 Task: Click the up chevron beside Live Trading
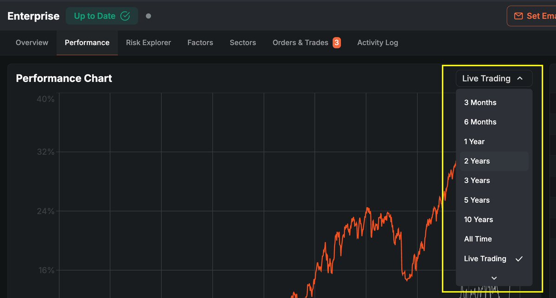(520, 78)
